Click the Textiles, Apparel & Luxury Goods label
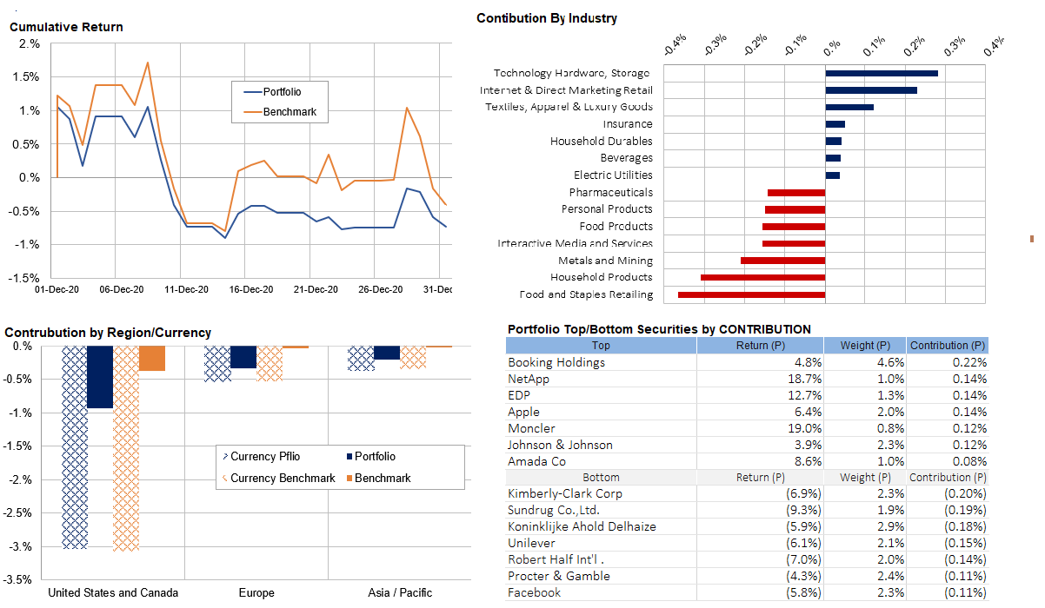1045x608 pixels. [x=569, y=107]
